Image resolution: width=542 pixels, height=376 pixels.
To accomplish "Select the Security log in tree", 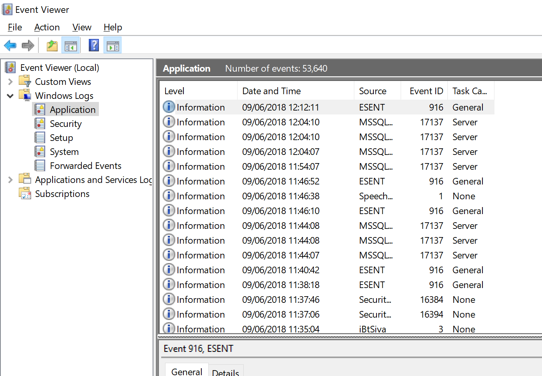I will (x=65, y=124).
